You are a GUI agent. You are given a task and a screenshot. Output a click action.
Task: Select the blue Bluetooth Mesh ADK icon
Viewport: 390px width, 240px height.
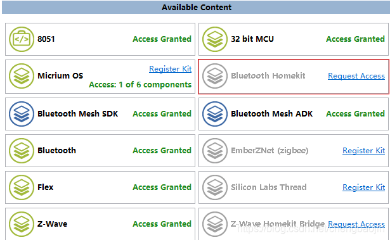click(215, 114)
